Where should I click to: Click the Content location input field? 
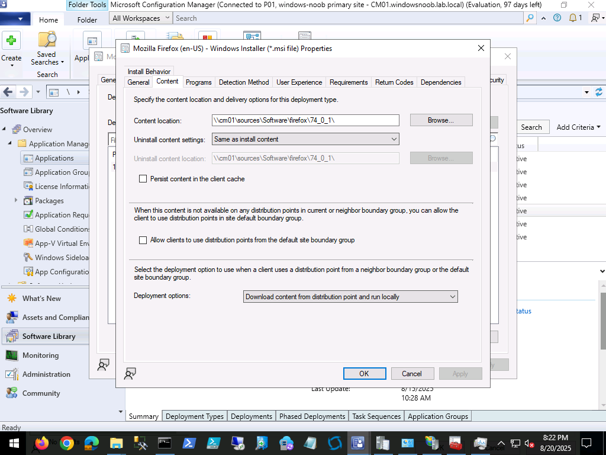pyautogui.click(x=305, y=120)
